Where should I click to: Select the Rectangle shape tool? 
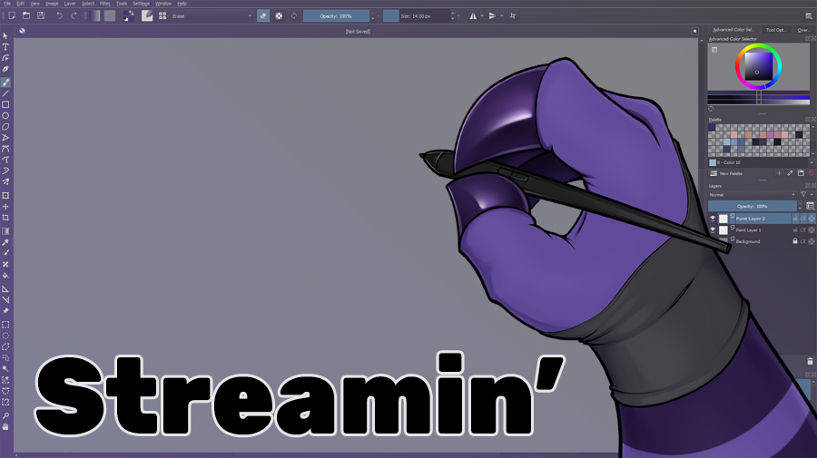[5, 104]
